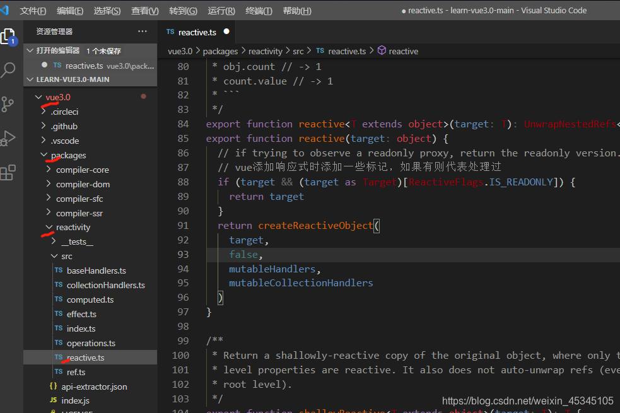Image resolution: width=620 pixels, height=413 pixels.
Task: Open the 终端(T) menu
Action: click(259, 11)
